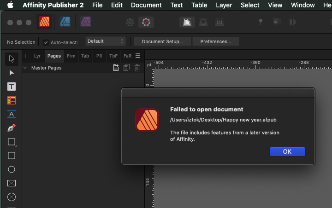Open the Affinity Publisher 2 app menu

pos(53,5)
